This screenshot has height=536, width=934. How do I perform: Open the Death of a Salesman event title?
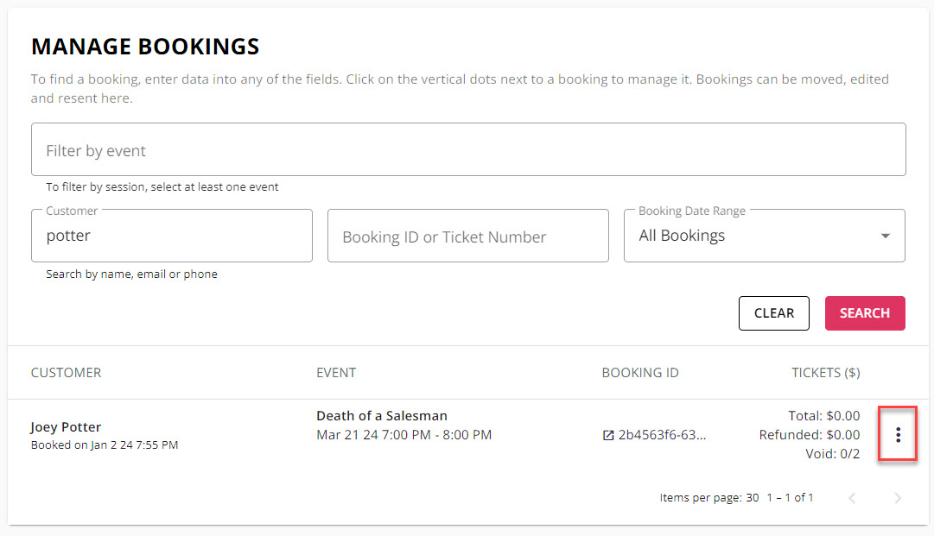(x=382, y=416)
